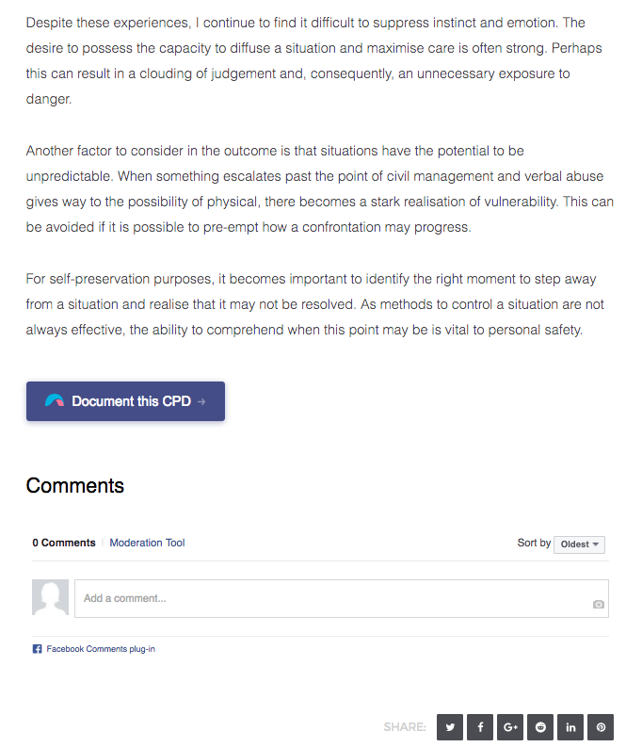
Task: Share the article on Twitter
Action: [450, 727]
